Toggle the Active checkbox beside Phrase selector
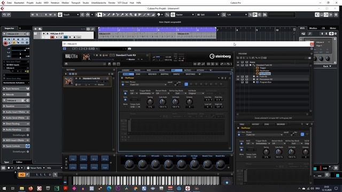The width and height of the screenshot is (342, 192). tap(123, 84)
